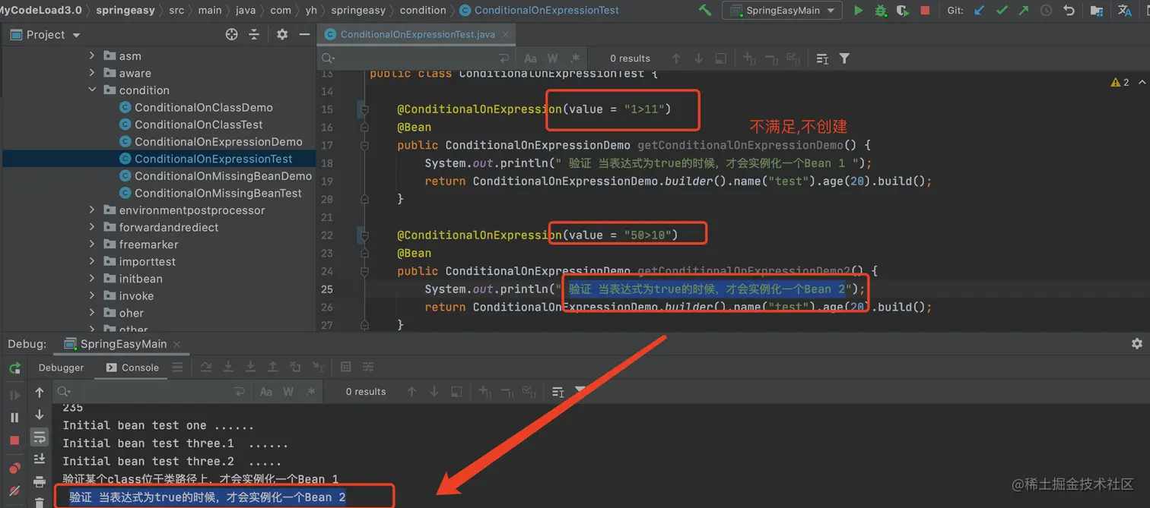Screen dimensions: 1150x508
Task: Expand the freemarker folder
Action: (92, 245)
